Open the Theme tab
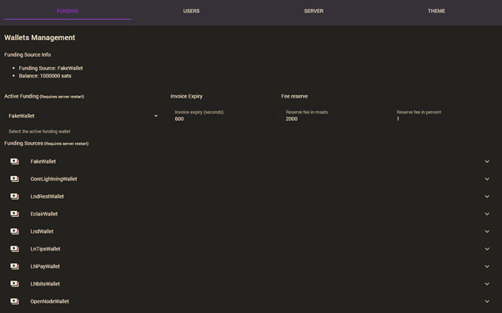Image resolution: width=502 pixels, height=313 pixels. (x=436, y=11)
